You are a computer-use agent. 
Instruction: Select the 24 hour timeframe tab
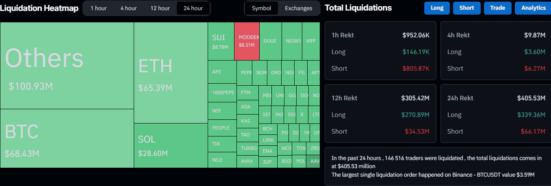click(x=193, y=8)
